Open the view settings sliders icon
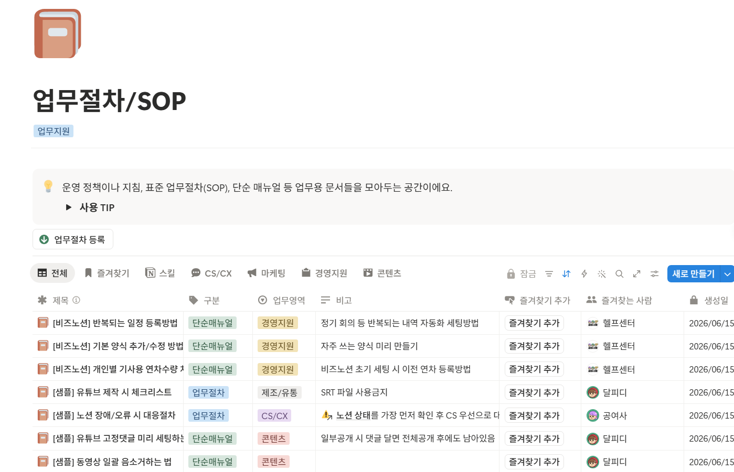Image resolution: width=734 pixels, height=472 pixels. pyautogui.click(x=654, y=273)
